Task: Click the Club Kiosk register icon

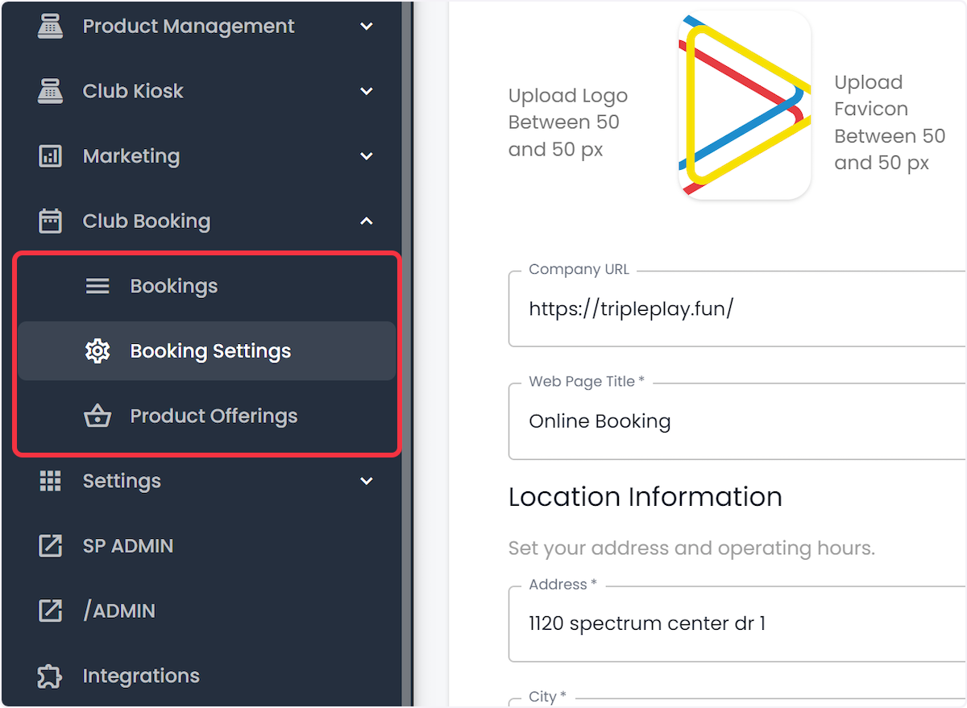Action: pos(50,91)
